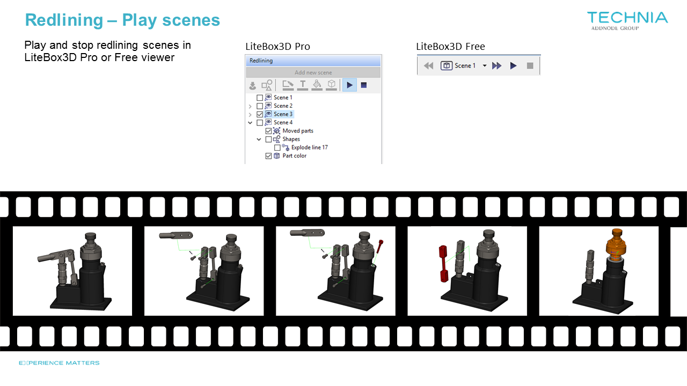The height and width of the screenshot is (386, 687).
Task: Click the Add new scene button
Action: coord(313,72)
